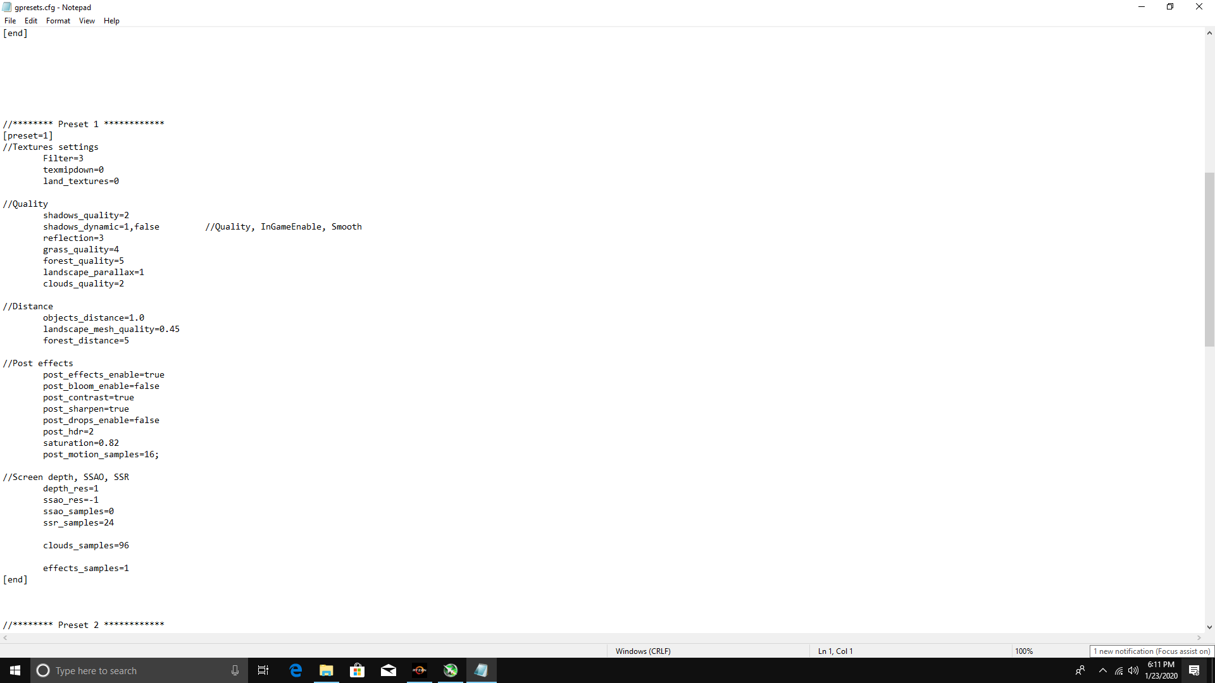Open Task View from taskbar
The width and height of the screenshot is (1215, 683).
(x=263, y=670)
